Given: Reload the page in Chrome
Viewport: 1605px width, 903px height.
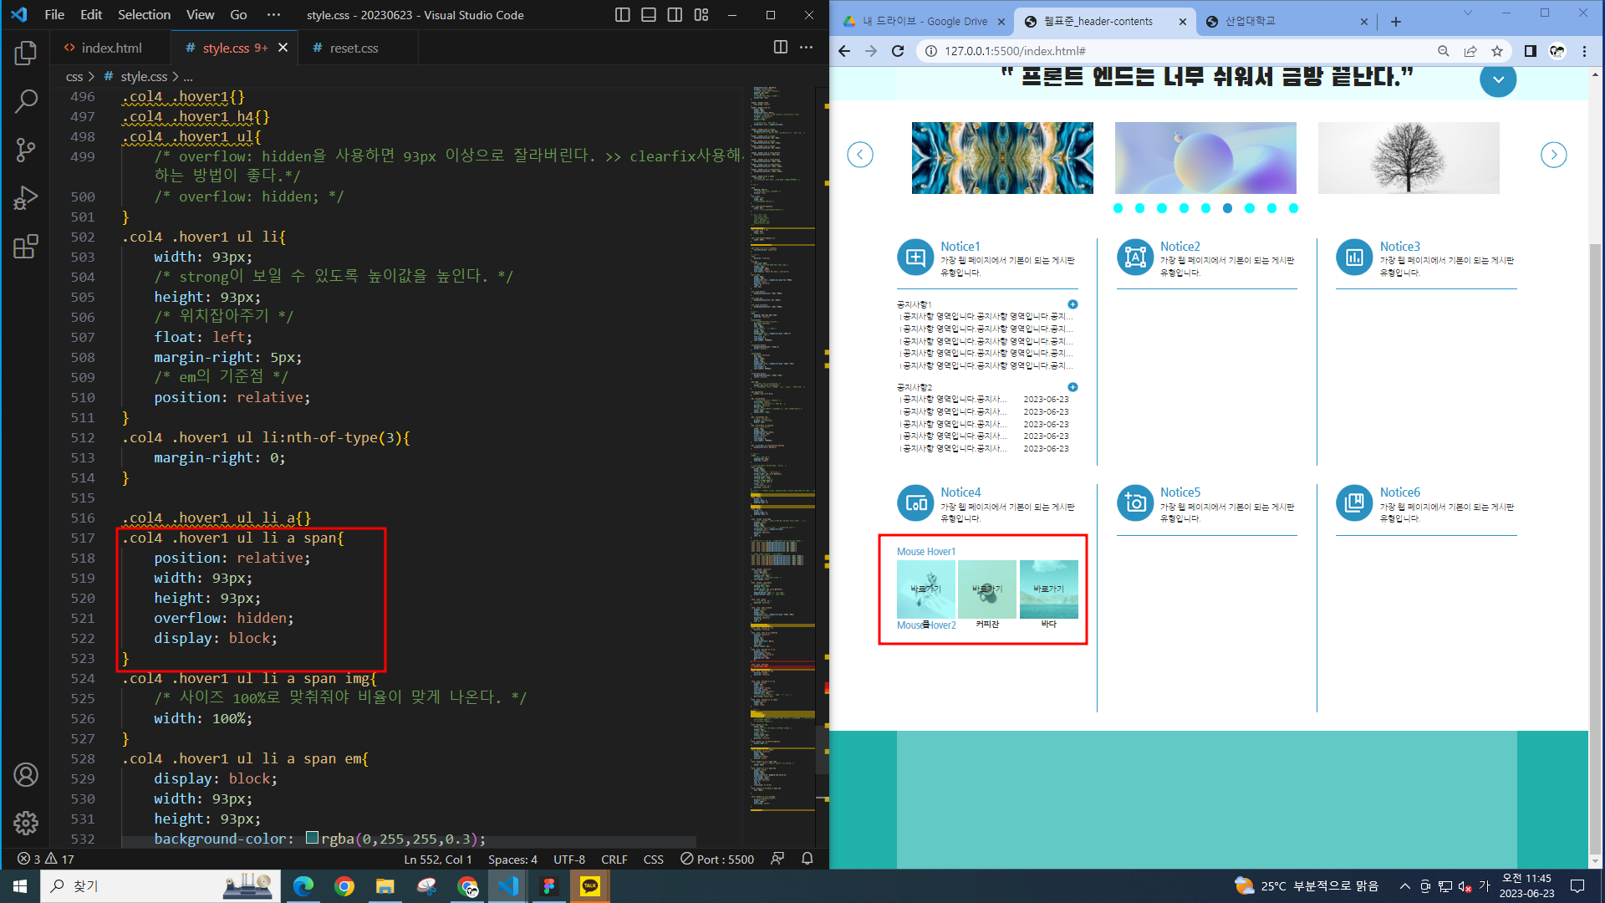Looking at the screenshot, I should [x=898, y=51].
